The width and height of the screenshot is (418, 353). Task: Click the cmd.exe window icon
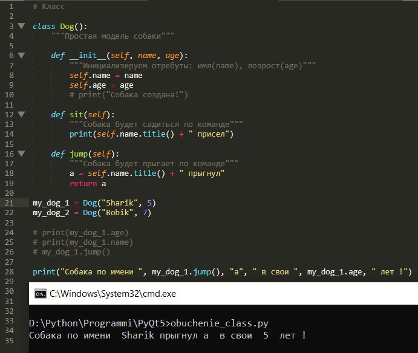point(41,294)
